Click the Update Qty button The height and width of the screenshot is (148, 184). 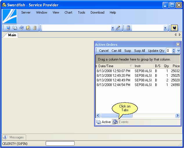156,51
